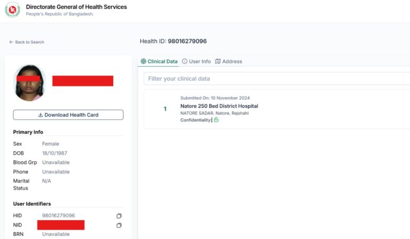This screenshot has height=239, width=410.
Task: Switch to the User Info tab
Action: click(196, 61)
